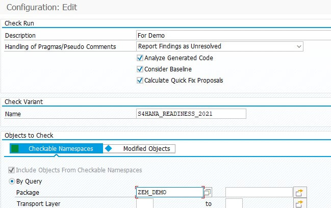This screenshot has height=208, width=331.
Task: Open value help beside the Package field
Action: point(208,192)
